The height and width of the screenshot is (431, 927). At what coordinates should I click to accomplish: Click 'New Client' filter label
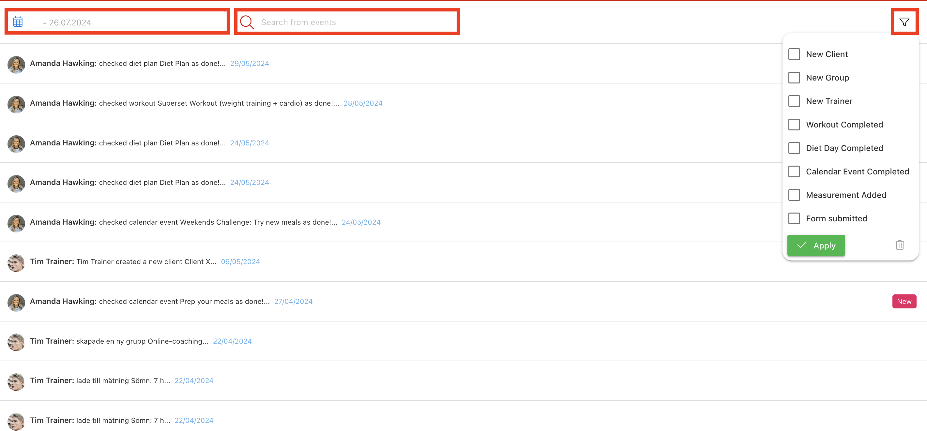[x=827, y=54]
